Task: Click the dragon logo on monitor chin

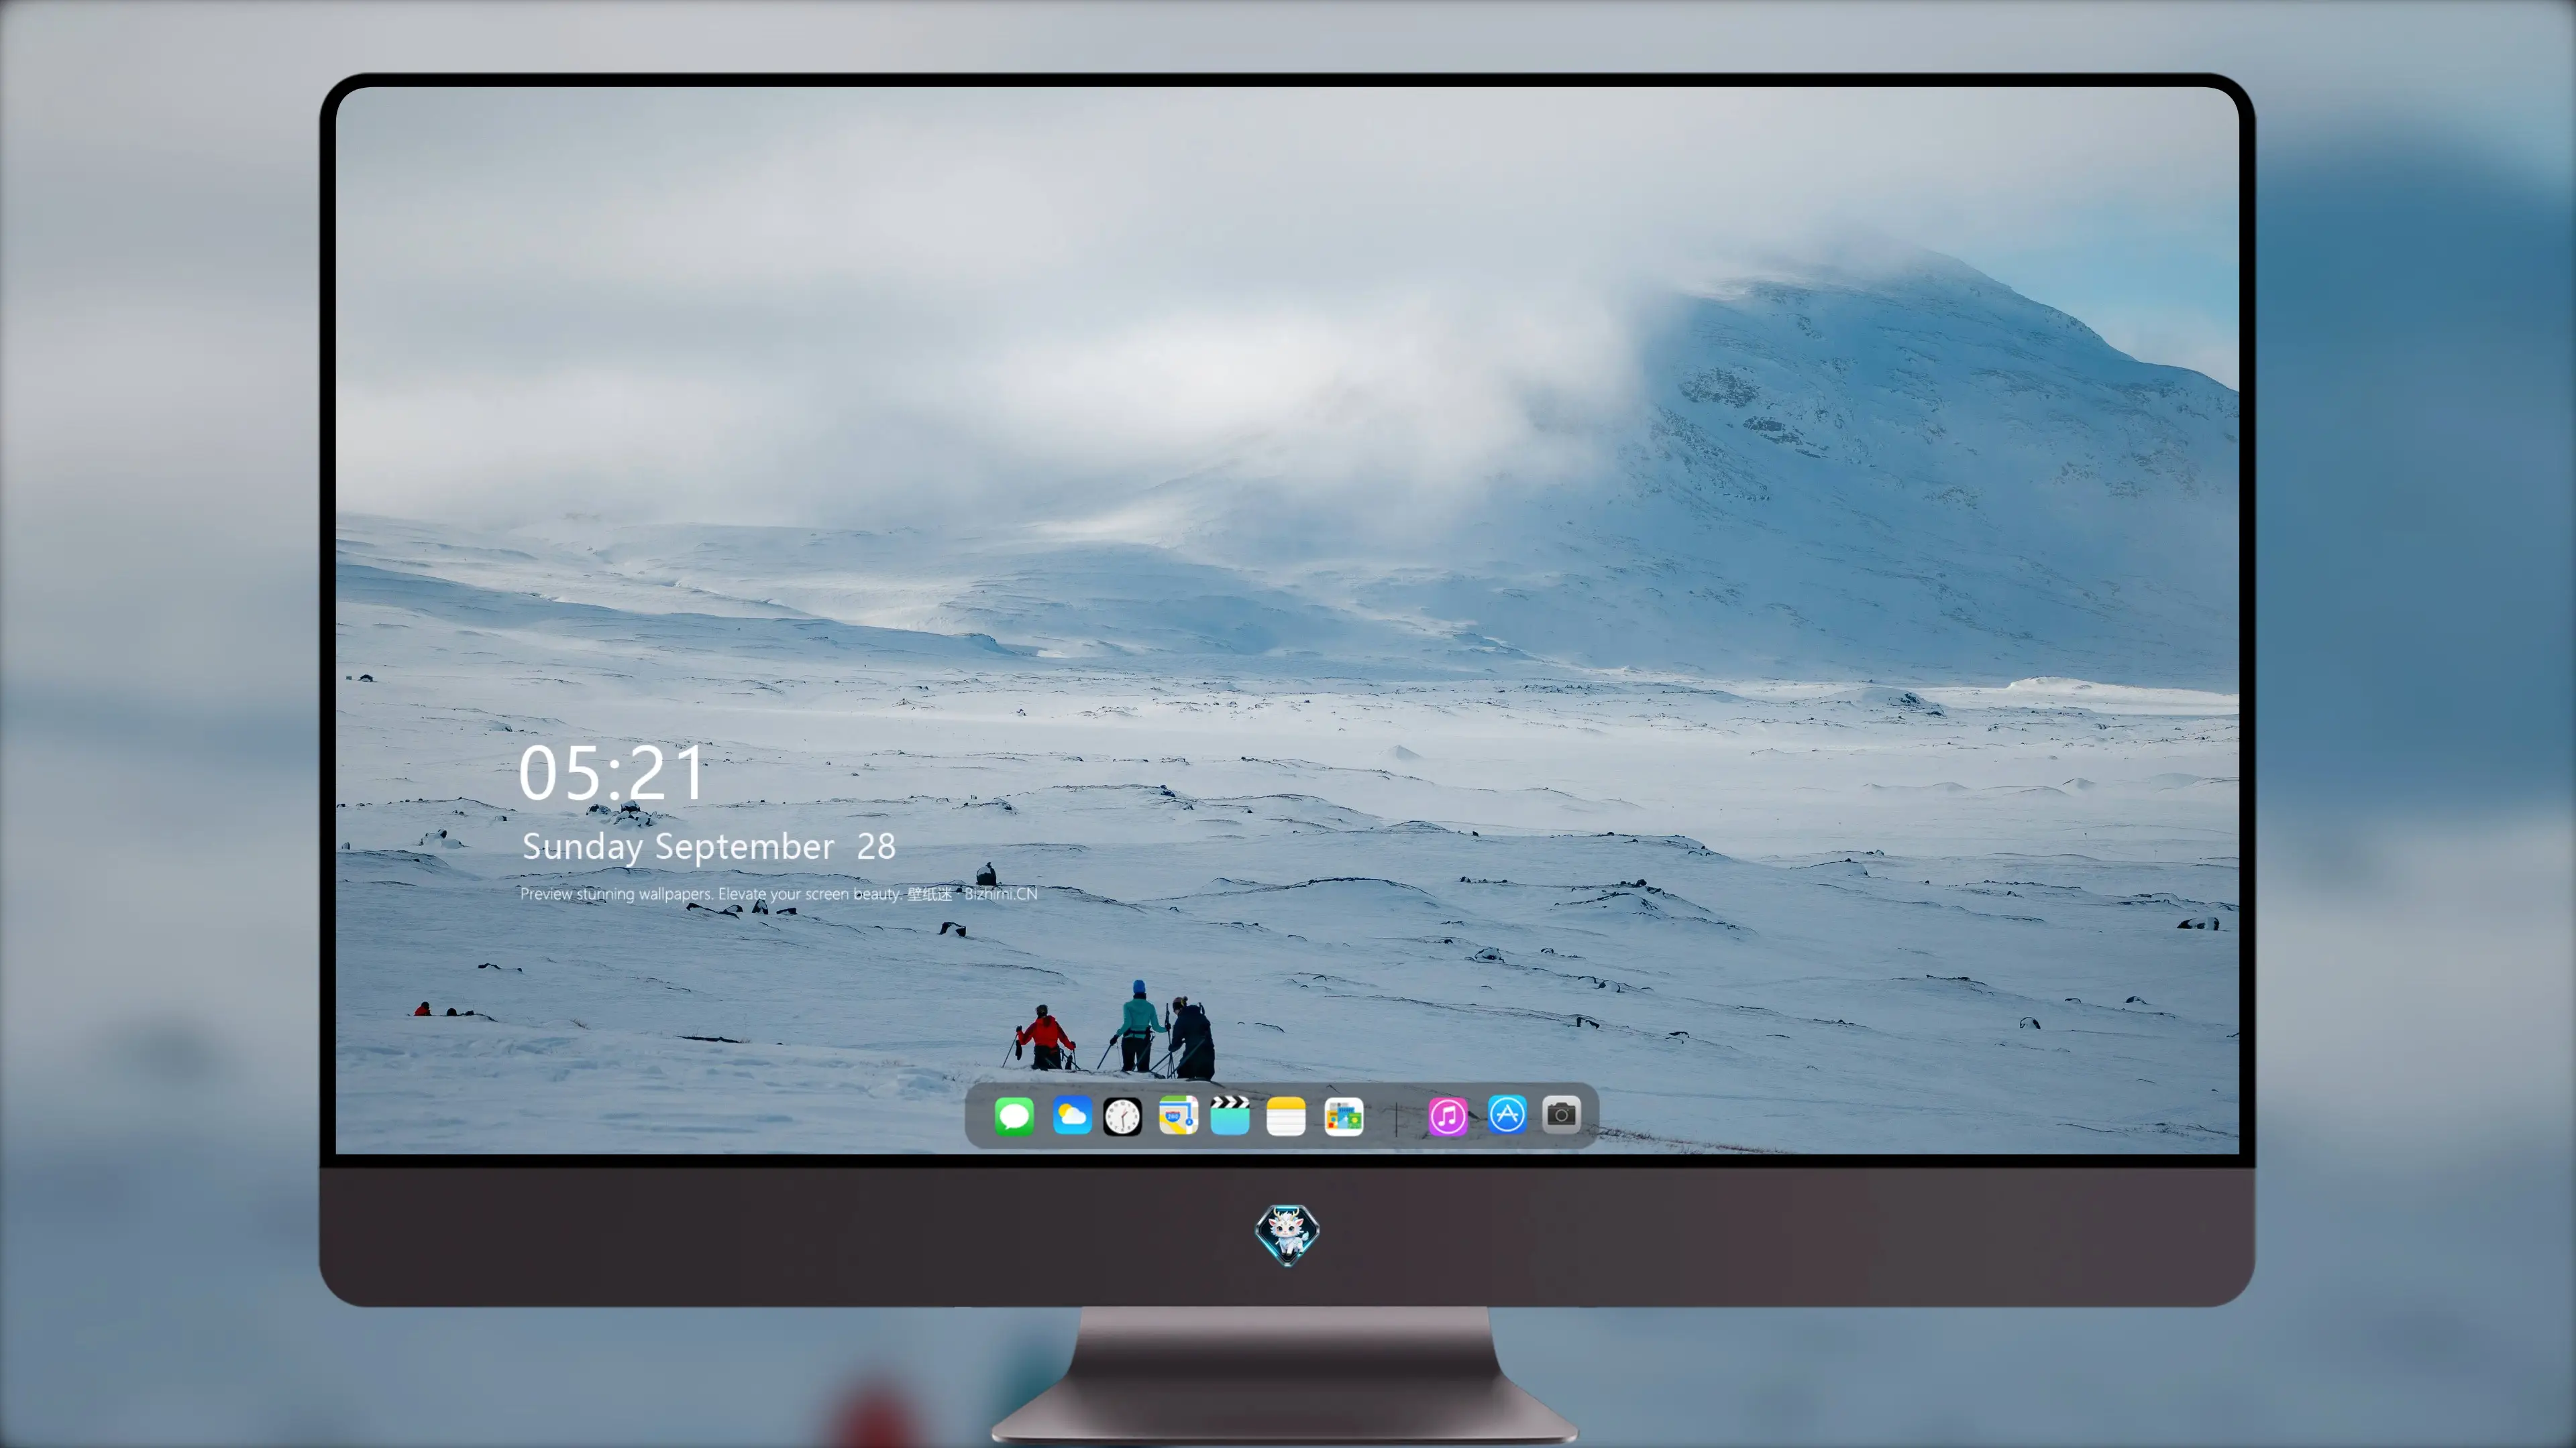Action: [x=1287, y=1234]
